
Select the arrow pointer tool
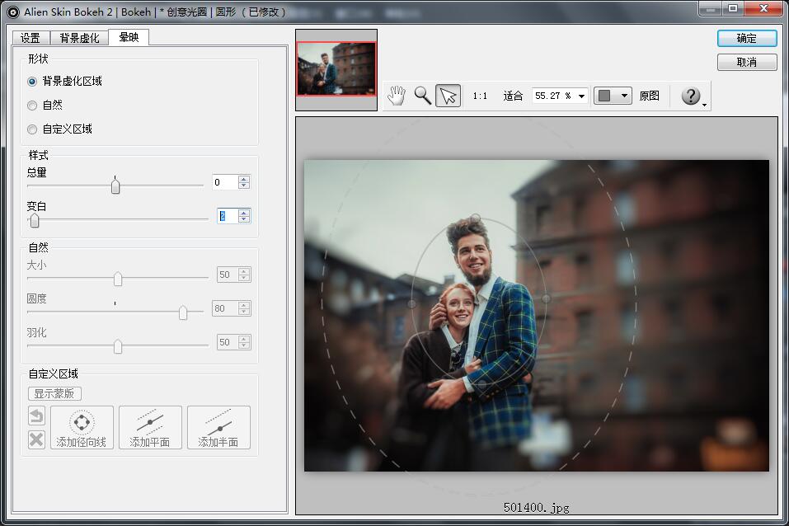(448, 96)
